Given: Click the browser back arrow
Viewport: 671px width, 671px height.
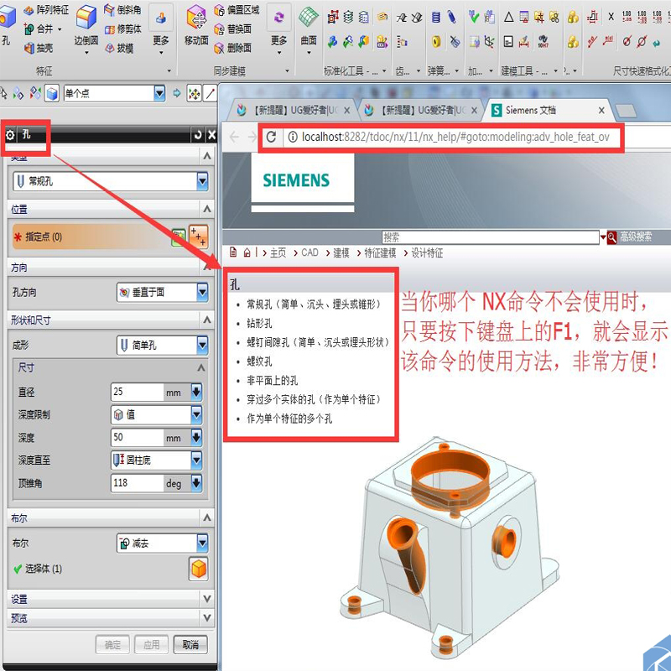Looking at the screenshot, I should [234, 137].
